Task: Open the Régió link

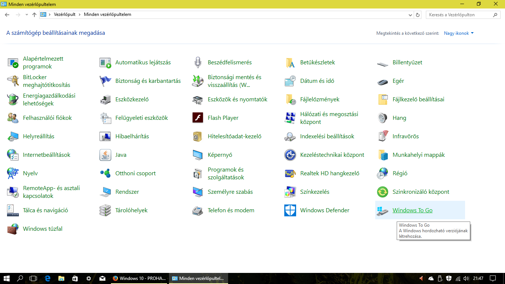Action: point(400,173)
